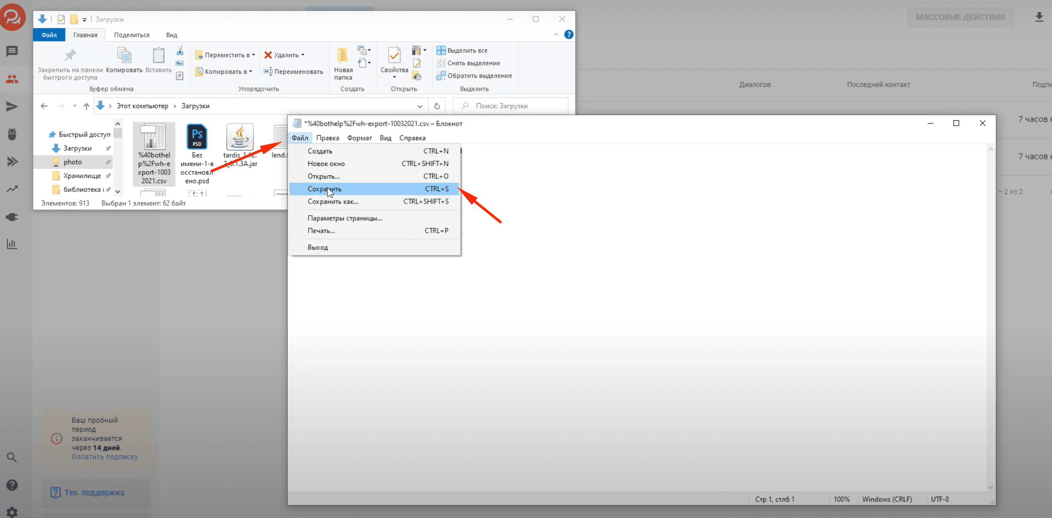Click the Properties (Свойства) checkmark icon
The height and width of the screenshot is (518, 1052).
click(x=394, y=56)
